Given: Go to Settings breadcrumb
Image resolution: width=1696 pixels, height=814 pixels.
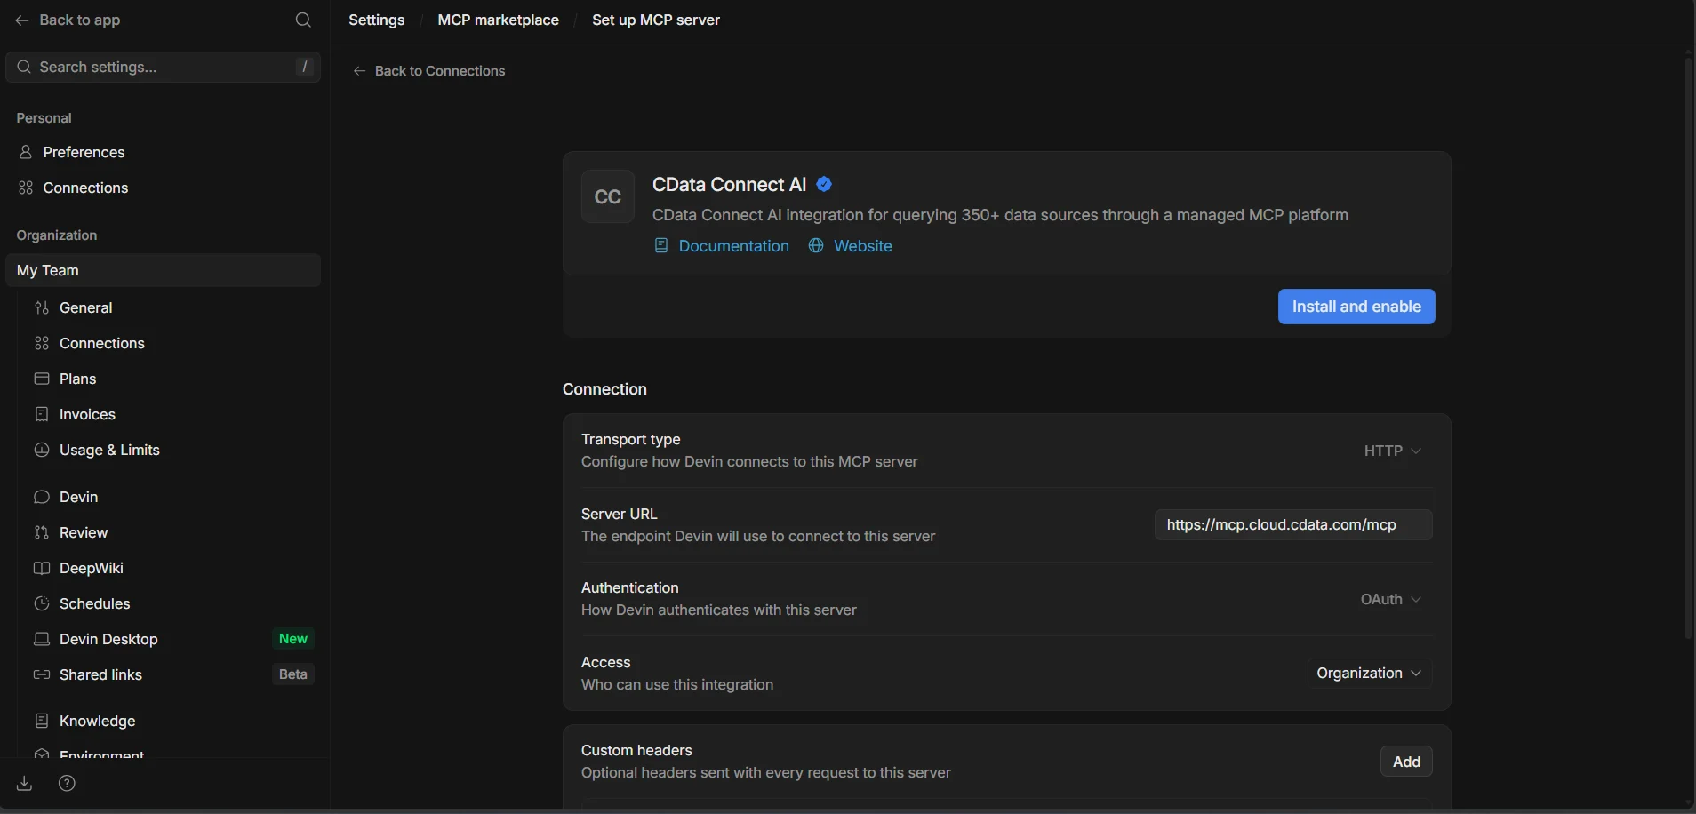Looking at the screenshot, I should tap(377, 20).
